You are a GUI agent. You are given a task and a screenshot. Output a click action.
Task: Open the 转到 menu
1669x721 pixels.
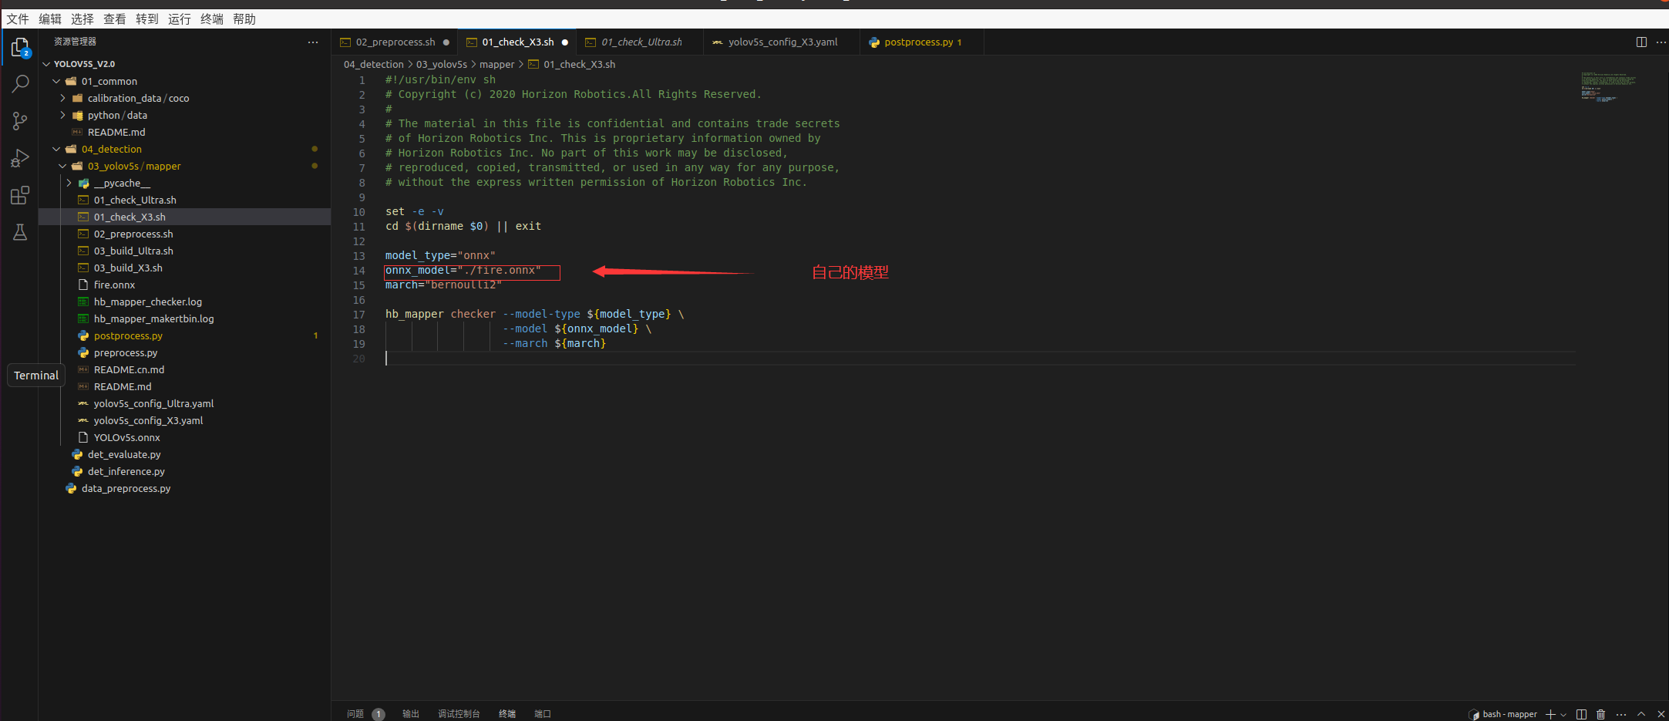pyautogui.click(x=147, y=19)
